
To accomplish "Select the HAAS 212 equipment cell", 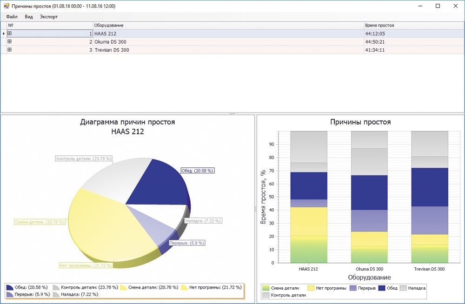I will click(228, 33).
